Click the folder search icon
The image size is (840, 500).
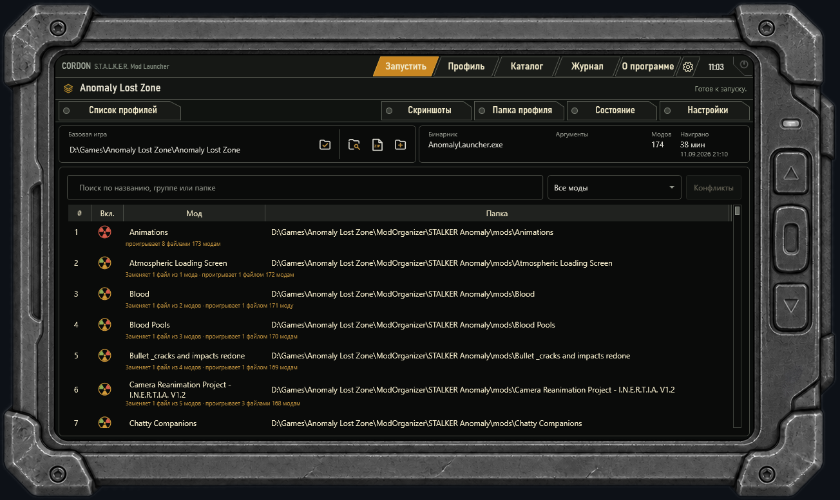tap(354, 145)
